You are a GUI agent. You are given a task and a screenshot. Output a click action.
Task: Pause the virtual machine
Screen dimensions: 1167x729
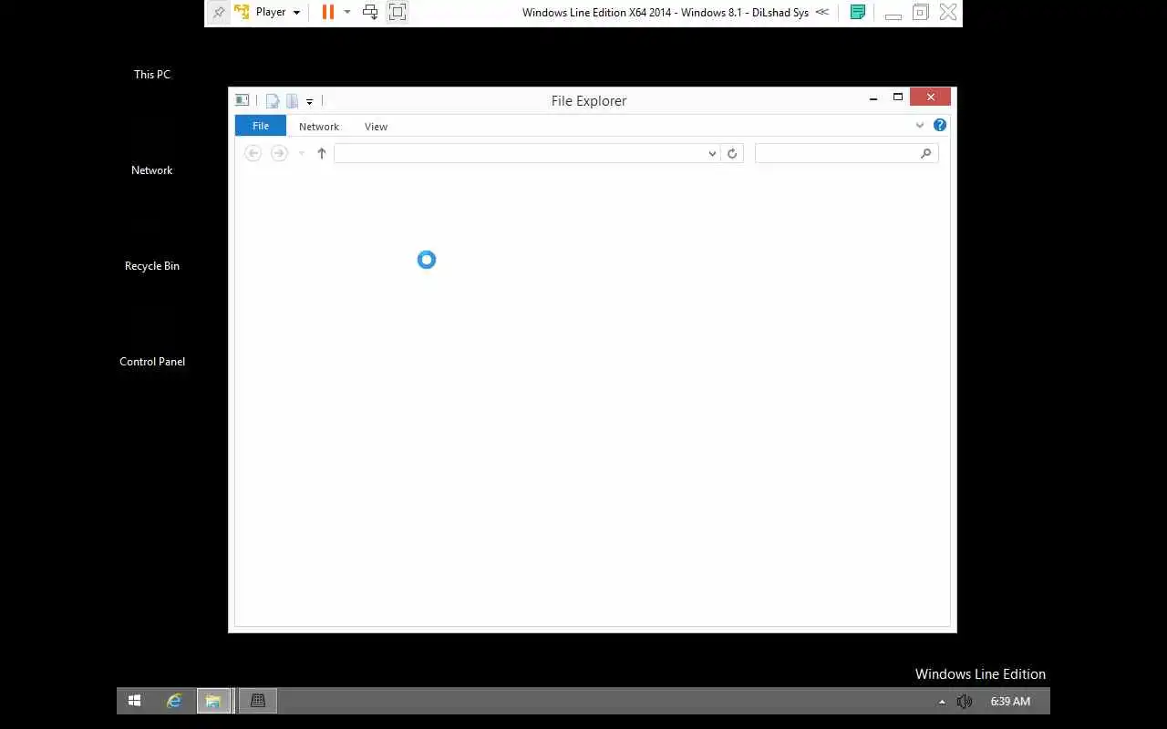pyautogui.click(x=328, y=12)
